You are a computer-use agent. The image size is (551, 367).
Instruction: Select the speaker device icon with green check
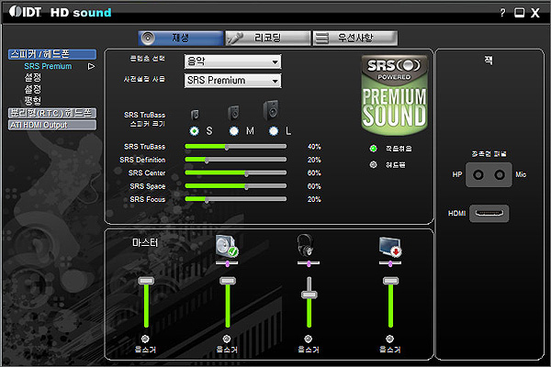(x=227, y=246)
